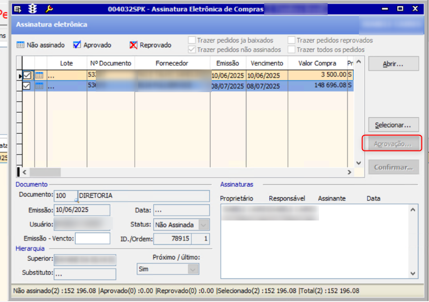Select the cell with value 3 500.00

(x=318, y=75)
